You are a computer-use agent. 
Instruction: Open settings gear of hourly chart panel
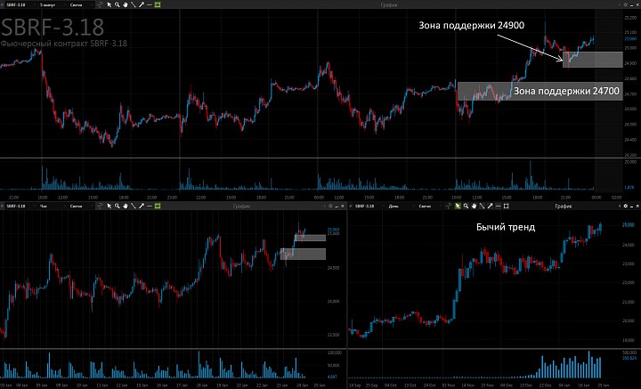(x=330, y=206)
